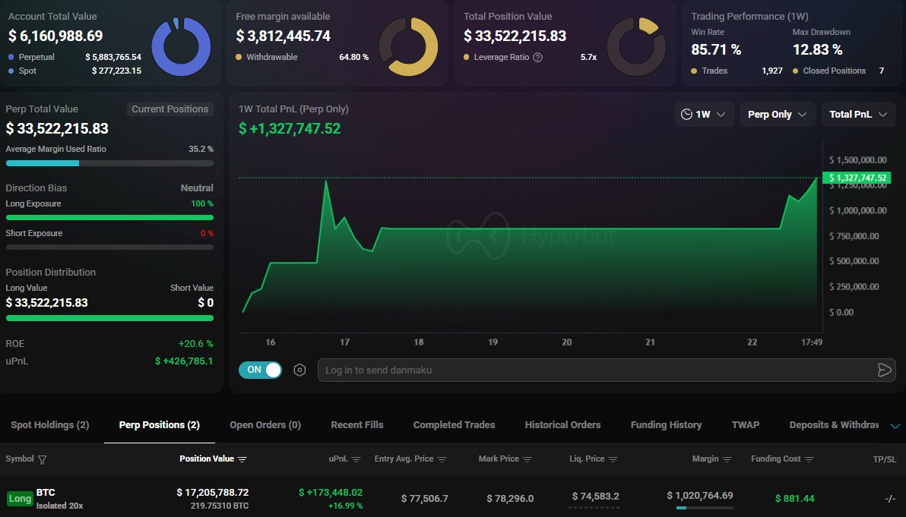Open the 1W time range dropdown
Screen dimensions: 906x517
pos(704,114)
